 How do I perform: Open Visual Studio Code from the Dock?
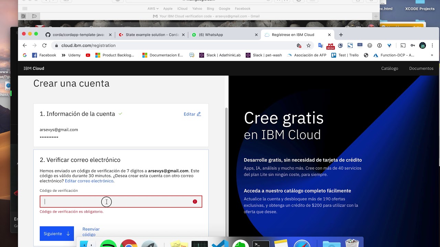click(x=220, y=244)
